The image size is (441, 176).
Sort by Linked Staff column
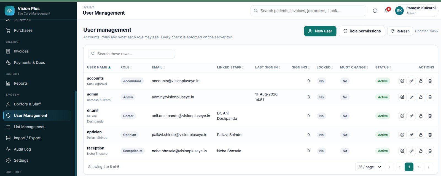click(x=230, y=67)
